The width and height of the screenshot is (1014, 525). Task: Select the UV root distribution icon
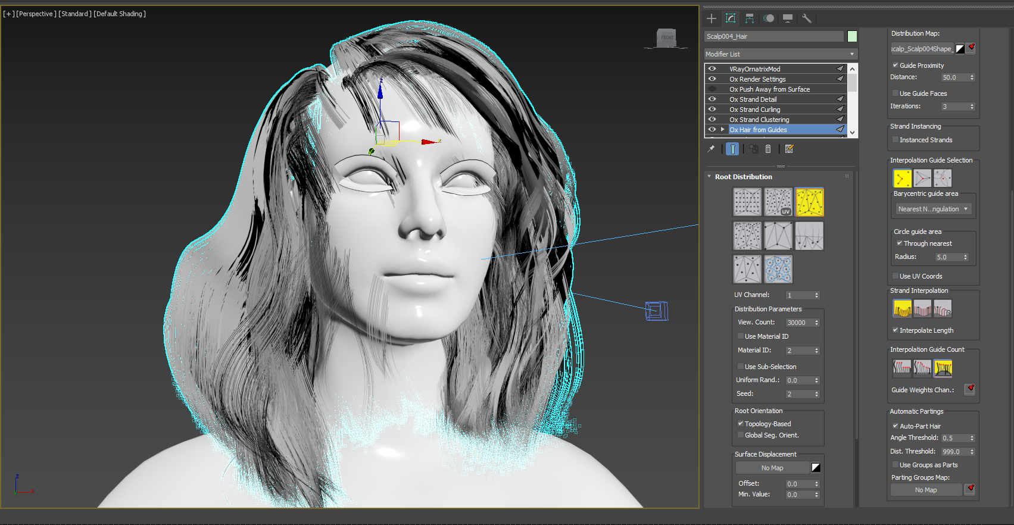click(x=778, y=202)
